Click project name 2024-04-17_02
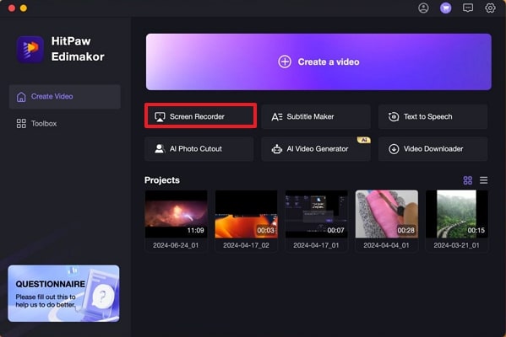Viewport: 506px width, 337px height. click(246, 245)
